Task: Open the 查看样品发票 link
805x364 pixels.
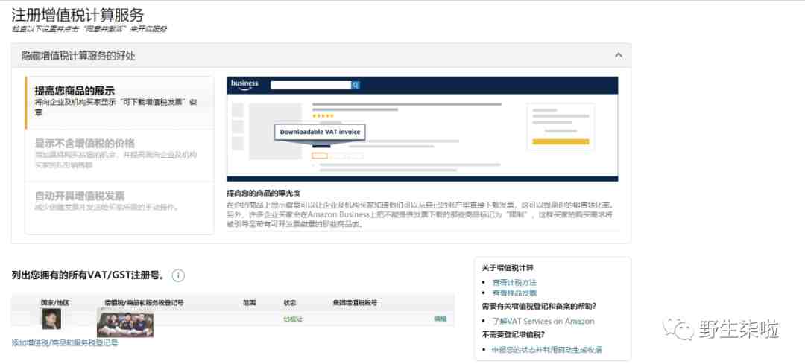Action: tap(514, 293)
